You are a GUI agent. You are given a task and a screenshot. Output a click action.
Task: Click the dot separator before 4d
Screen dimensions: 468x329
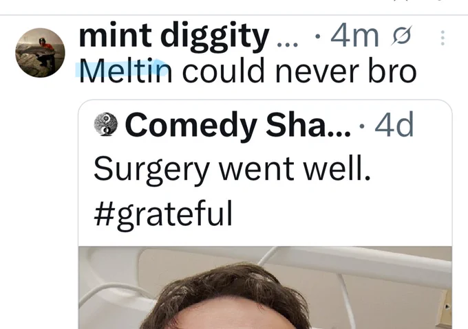click(x=362, y=126)
